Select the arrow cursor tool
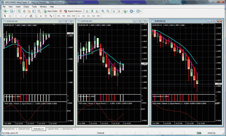This screenshot has width=226, height=136. (x=5, y=16)
